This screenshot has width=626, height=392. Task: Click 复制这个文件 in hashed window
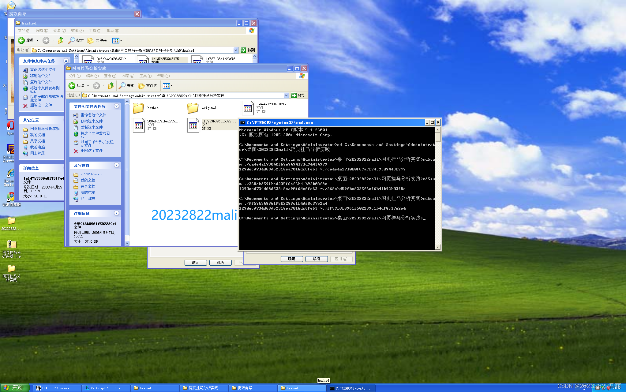tap(41, 82)
